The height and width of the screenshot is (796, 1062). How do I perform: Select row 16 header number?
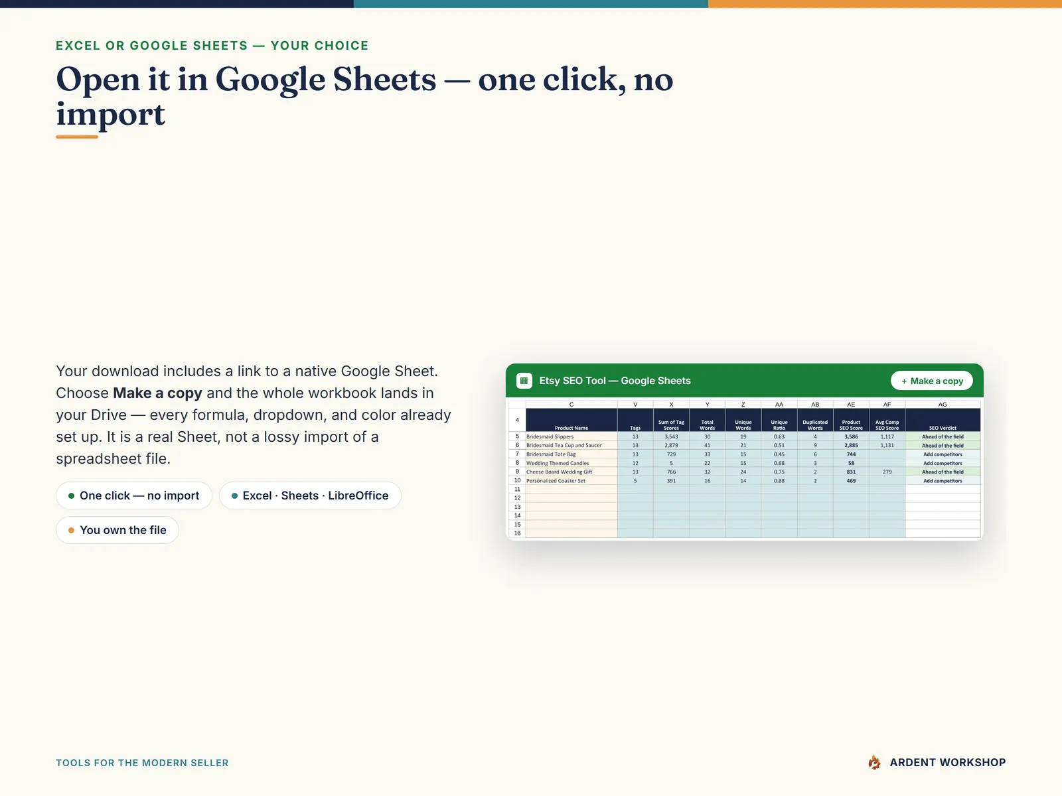click(517, 533)
